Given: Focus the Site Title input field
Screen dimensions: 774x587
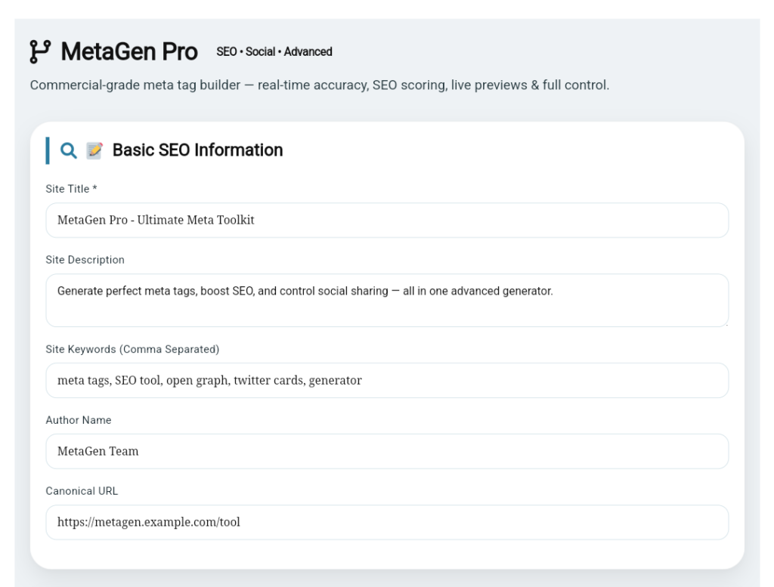Looking at the screenshot, I should 387,220.
